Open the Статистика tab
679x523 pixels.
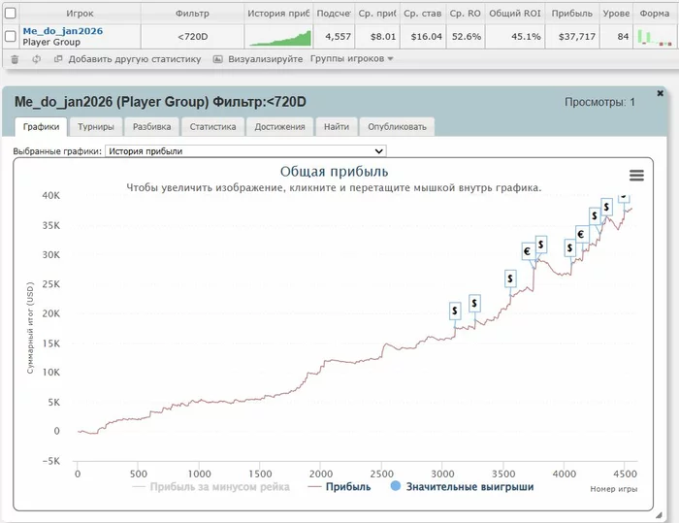(212, 127)
